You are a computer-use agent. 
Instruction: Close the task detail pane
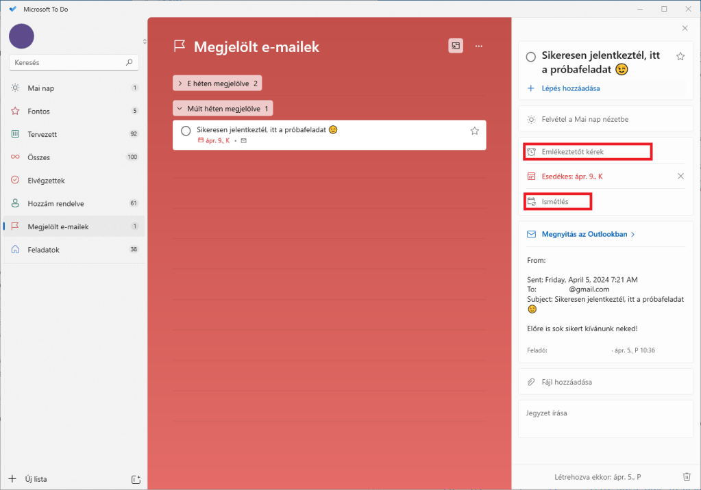(685, 28)
